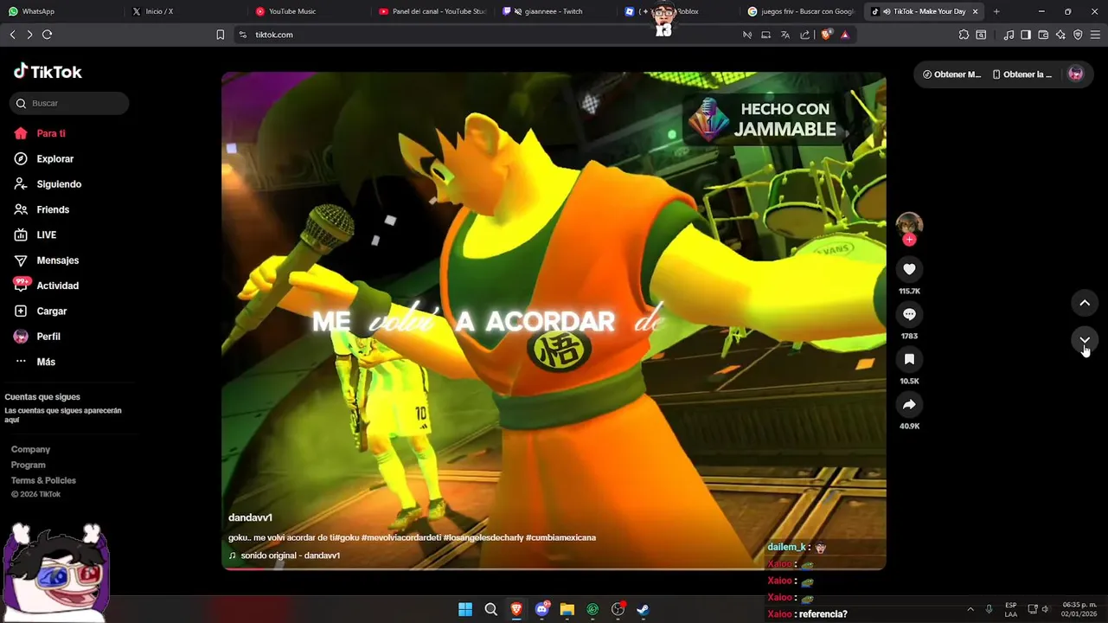Open Brave VPN shield icon
1108x623 pixels.
(1078, 35)
